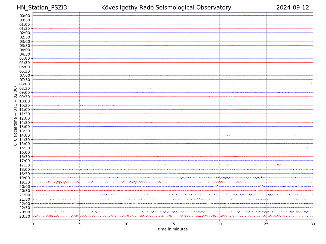Click the 10 minute tick label
Screen dimensions: 326x244
(x=126, y=224)
